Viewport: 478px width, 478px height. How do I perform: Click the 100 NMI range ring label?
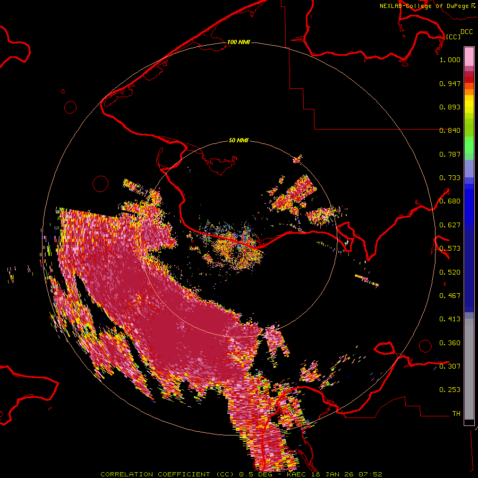(x=238, y=42)
